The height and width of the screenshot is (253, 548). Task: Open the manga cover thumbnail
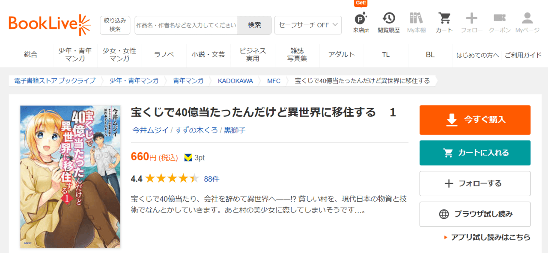pos(70,177)
